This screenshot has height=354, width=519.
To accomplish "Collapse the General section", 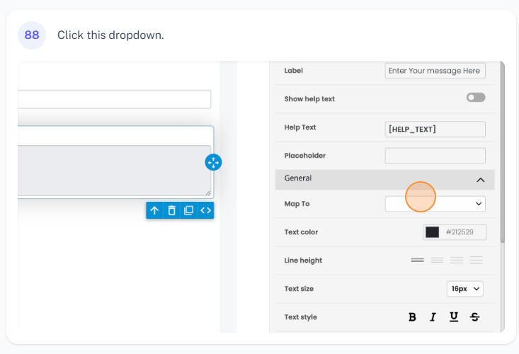I will point(480,180).
